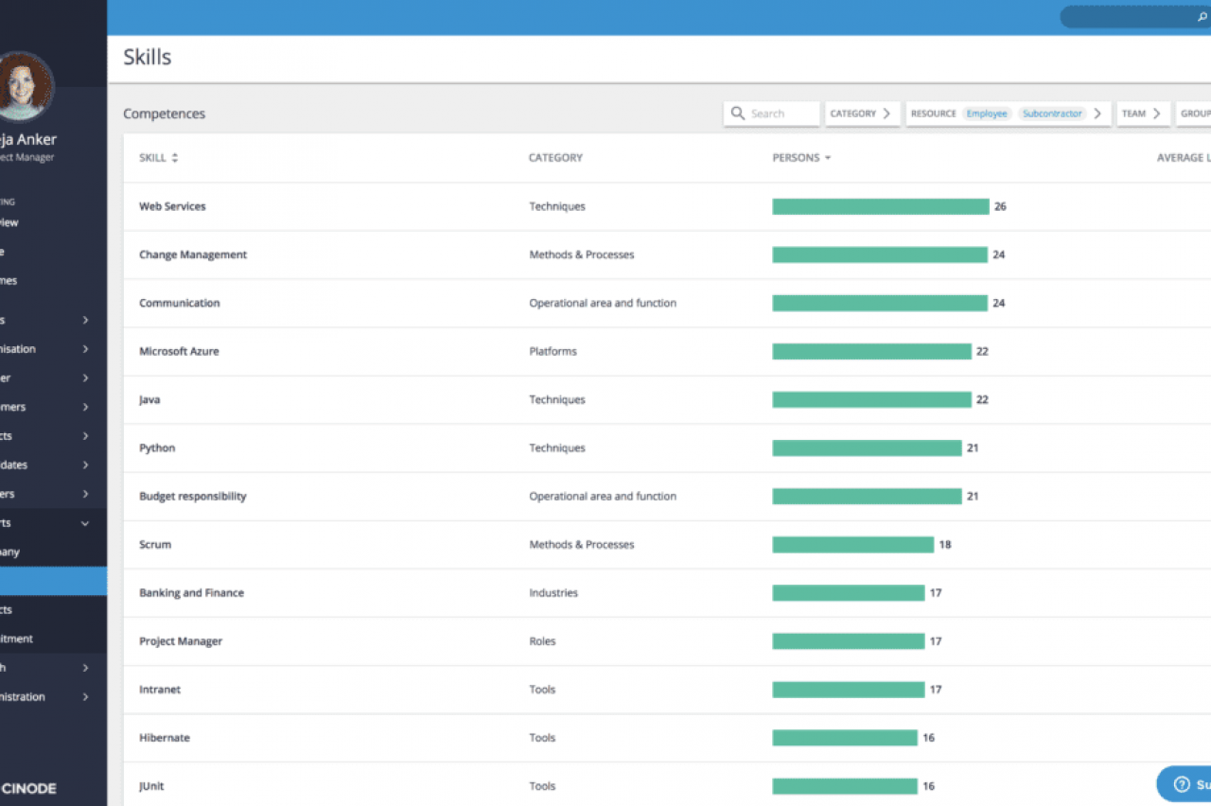Toggle the Employee resource filter chip
Viewport: 1211px width, 806px height.
coord(986,114)
